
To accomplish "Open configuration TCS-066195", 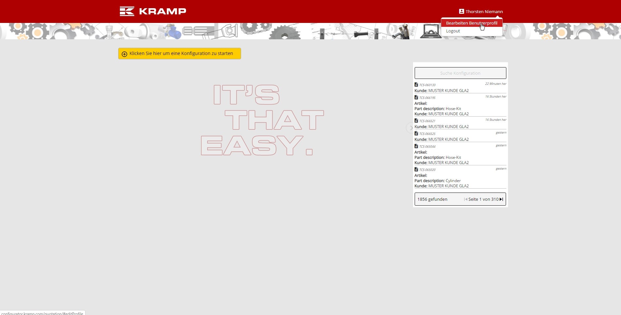I will (427, 98).
